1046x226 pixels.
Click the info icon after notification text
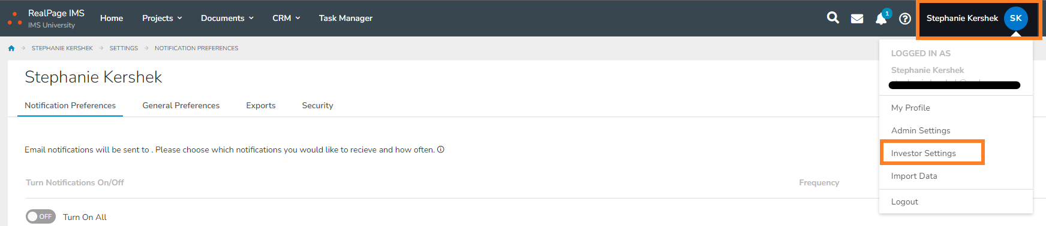tap(441, 149)
